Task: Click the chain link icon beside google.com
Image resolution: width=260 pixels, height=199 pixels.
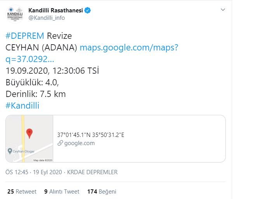Action: click(x=60, y=143)
